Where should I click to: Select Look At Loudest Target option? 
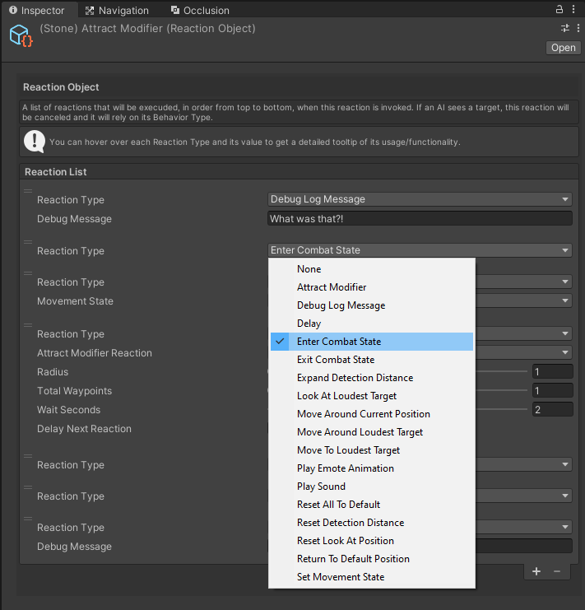coord(346,396)
